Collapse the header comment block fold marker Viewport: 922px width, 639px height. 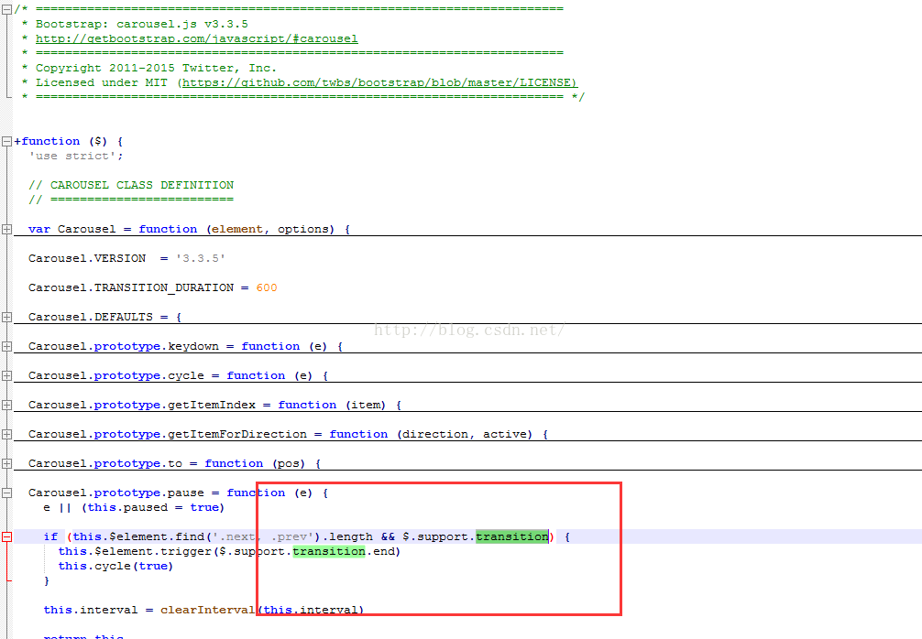coord(6,9)
